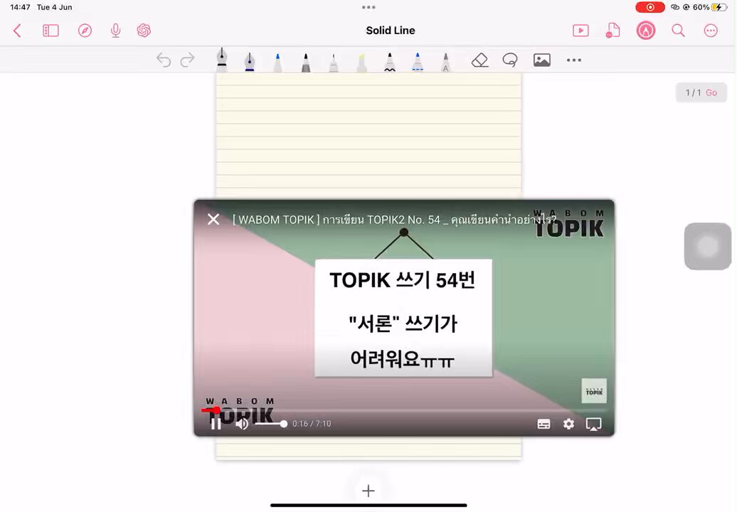Screen dimensions: 737x512
Task: Open the top three-dot multitasking menu
Action: click(368, 7)
